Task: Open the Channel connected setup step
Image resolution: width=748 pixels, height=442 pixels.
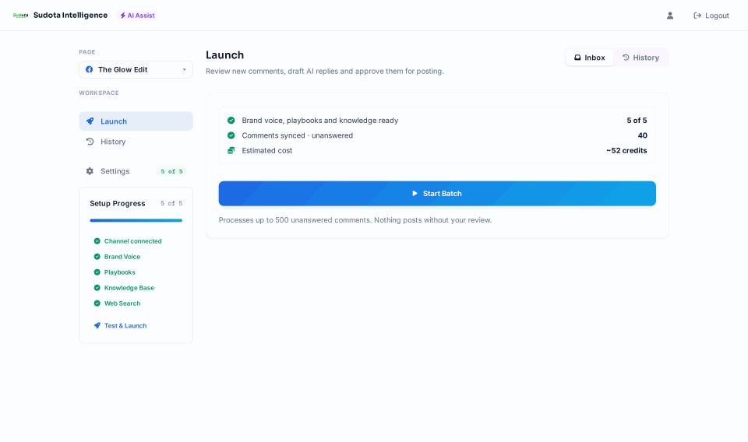Action: coord(128,241)
